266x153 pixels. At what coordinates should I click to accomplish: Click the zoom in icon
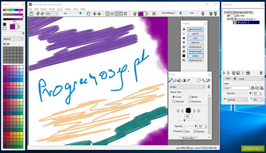[x=38, y=14]
